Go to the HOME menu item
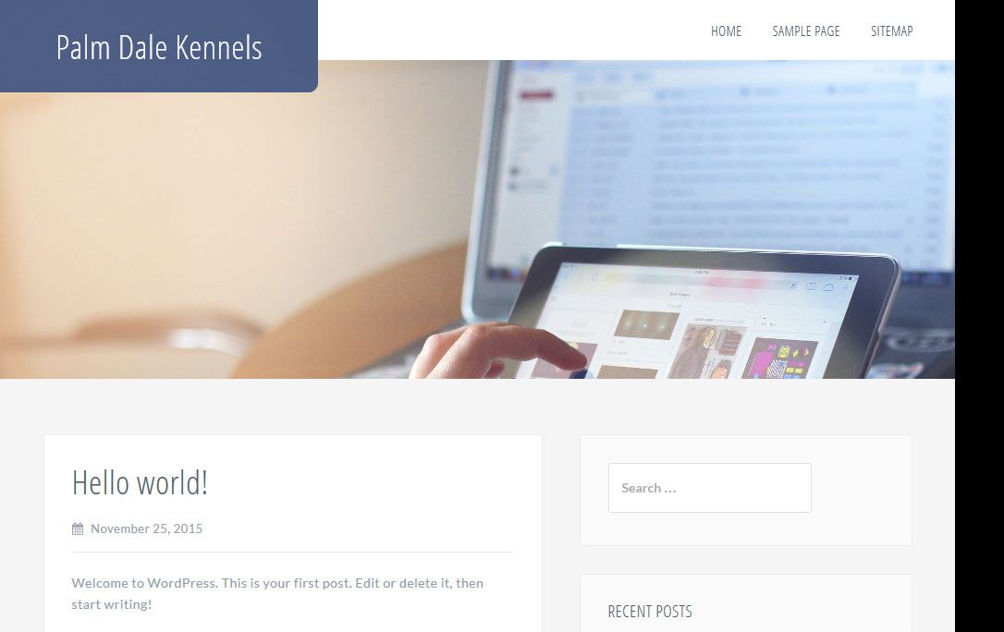Screen dimensions: 1004x632 pos(726,30)
